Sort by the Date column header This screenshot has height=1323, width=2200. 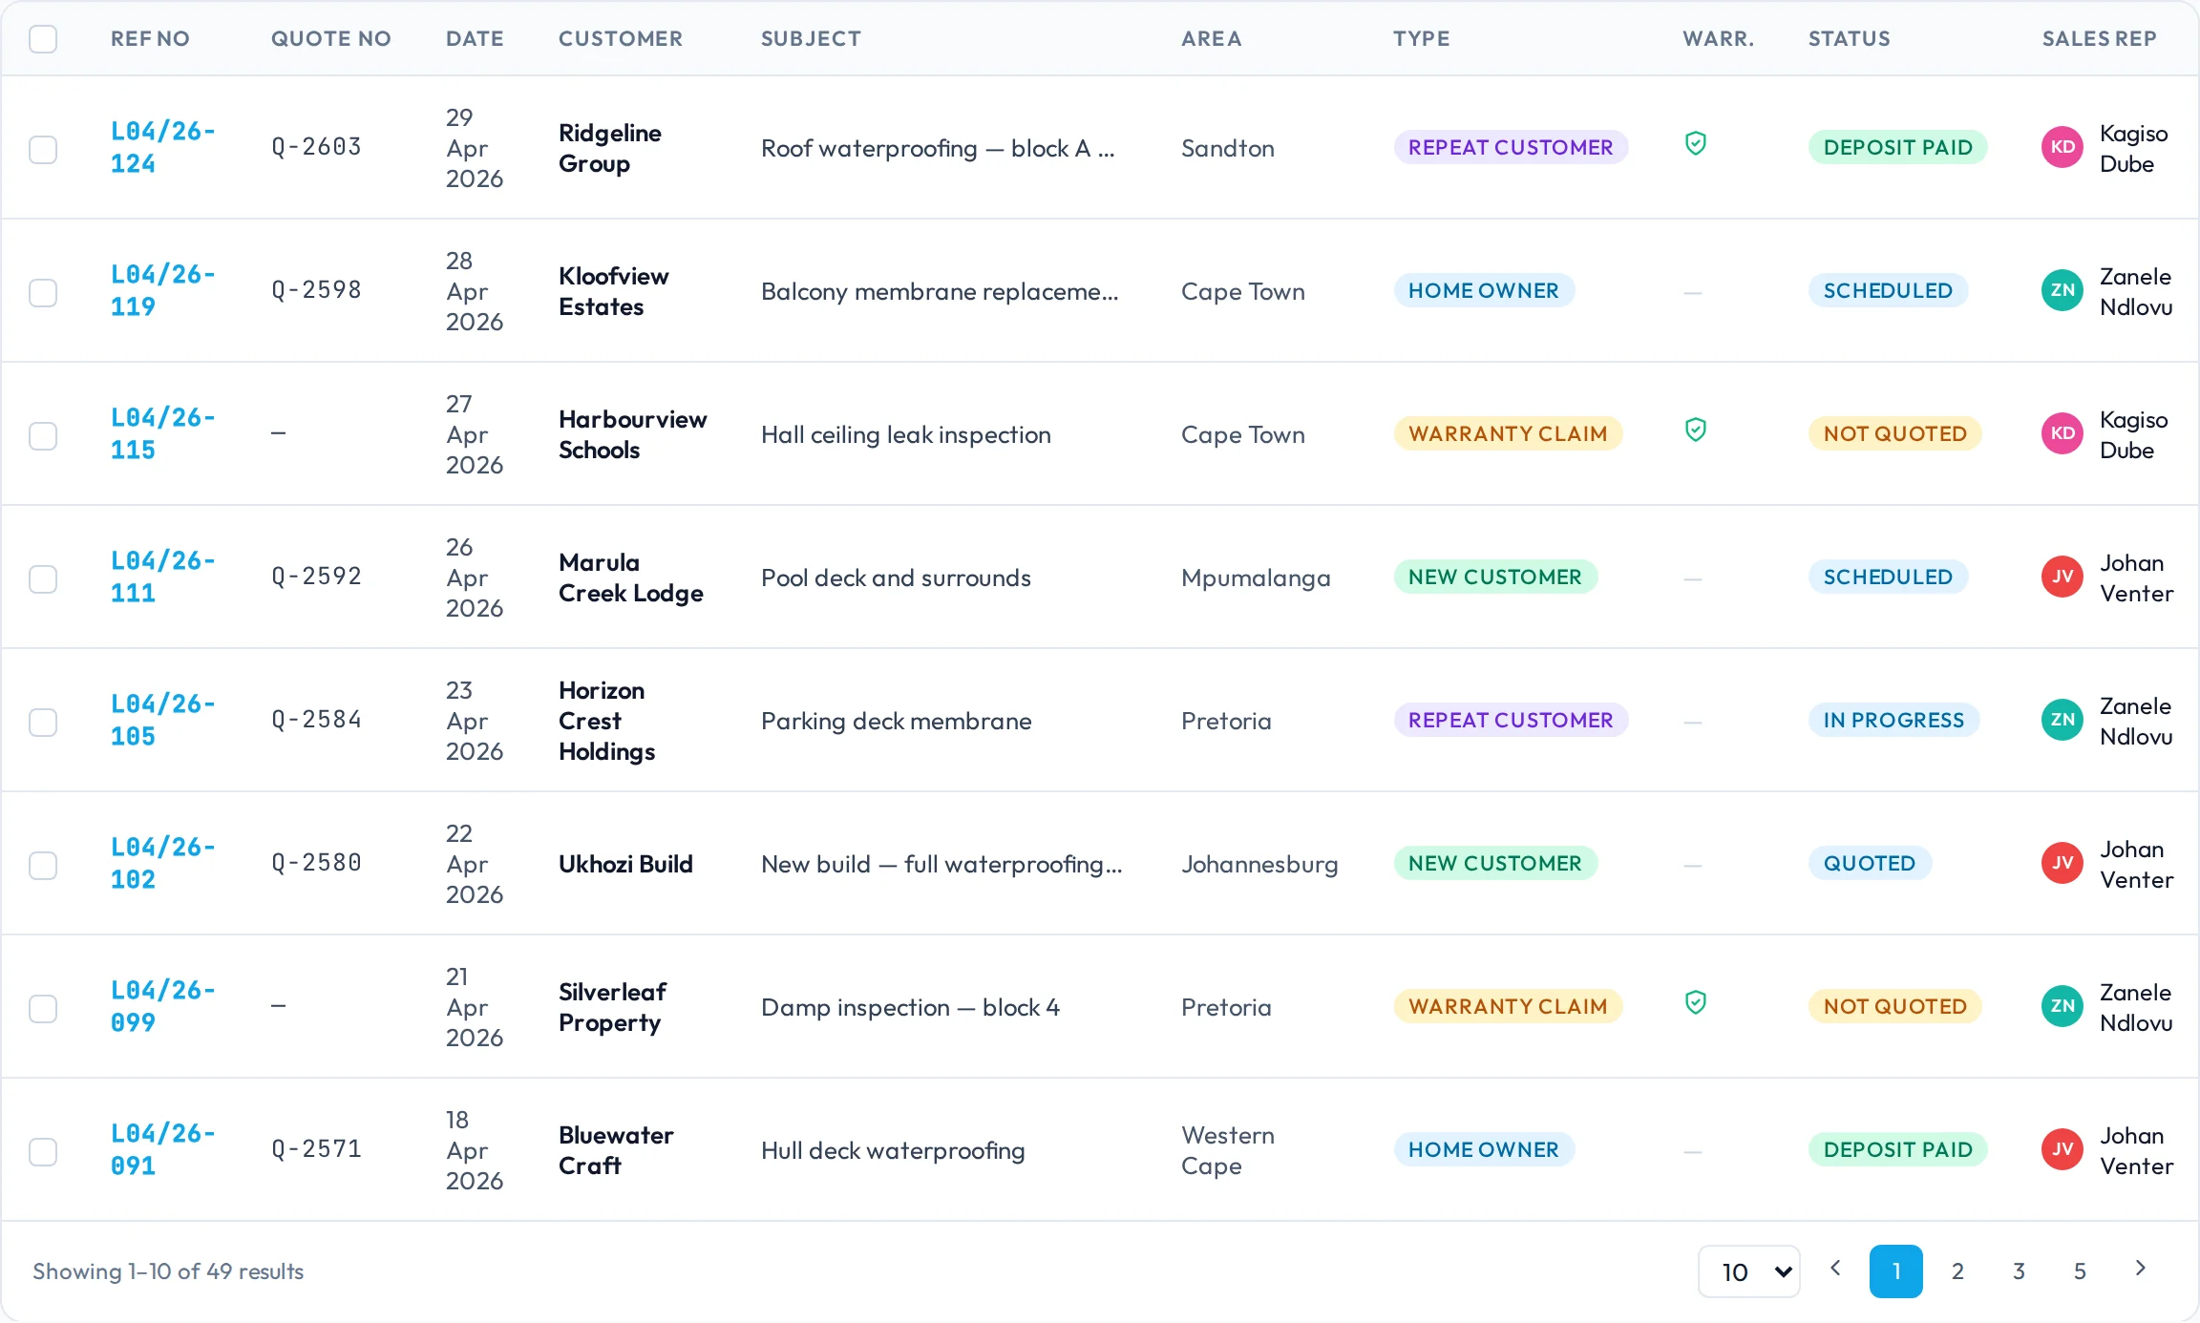click(x=475, y=39)
